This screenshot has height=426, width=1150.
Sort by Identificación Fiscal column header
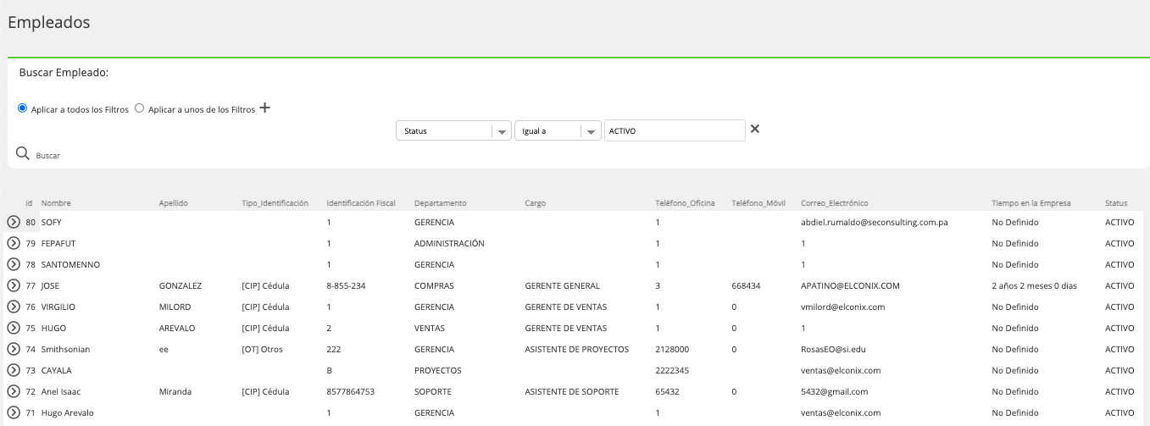point(361,203)
